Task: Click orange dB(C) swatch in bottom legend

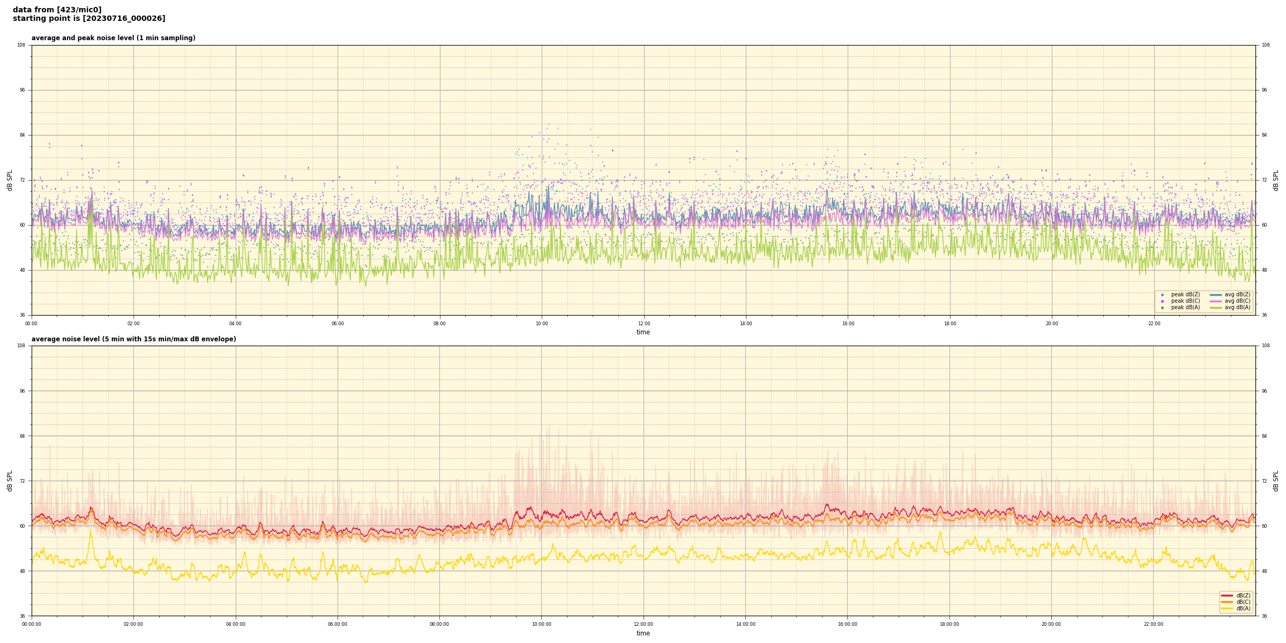Action: tap(1227, 602)
